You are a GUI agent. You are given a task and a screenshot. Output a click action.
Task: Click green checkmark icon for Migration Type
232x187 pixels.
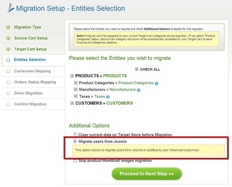8,27
